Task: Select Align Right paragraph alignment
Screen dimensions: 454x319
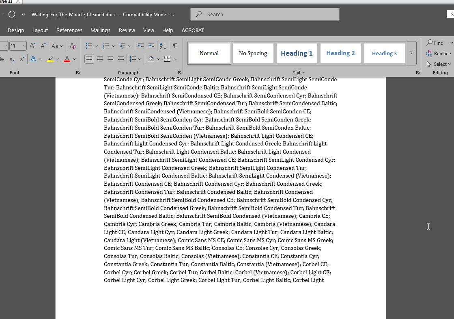Action: [x=110, y=59]
